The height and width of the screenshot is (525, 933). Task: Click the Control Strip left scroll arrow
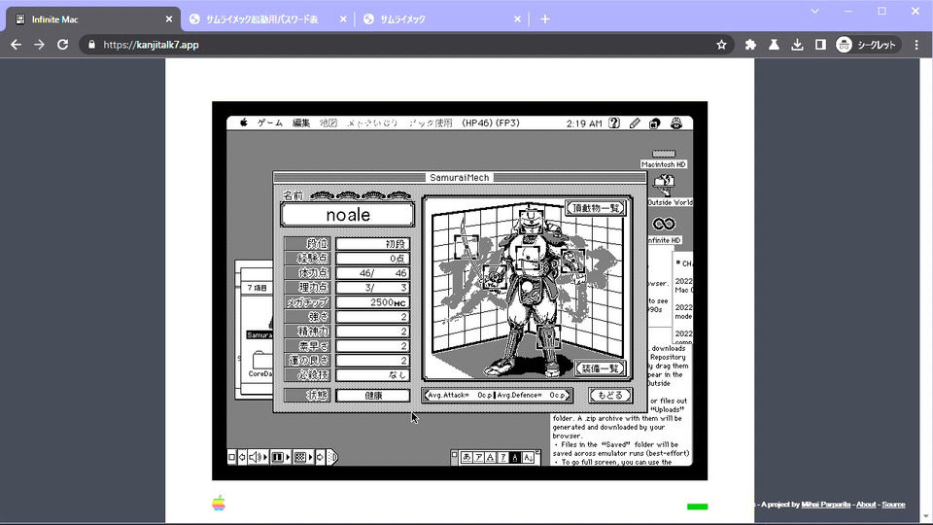pos(242,457)
